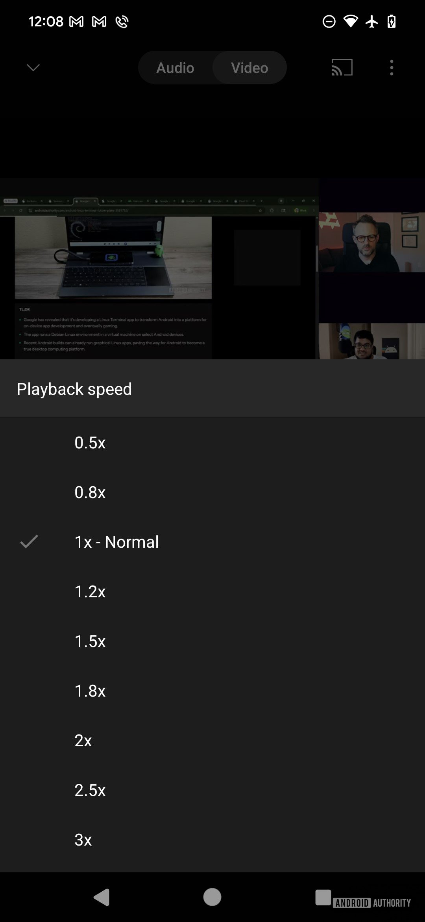
Task: Choose the 1x - Normal speed option
Action: 213,542
